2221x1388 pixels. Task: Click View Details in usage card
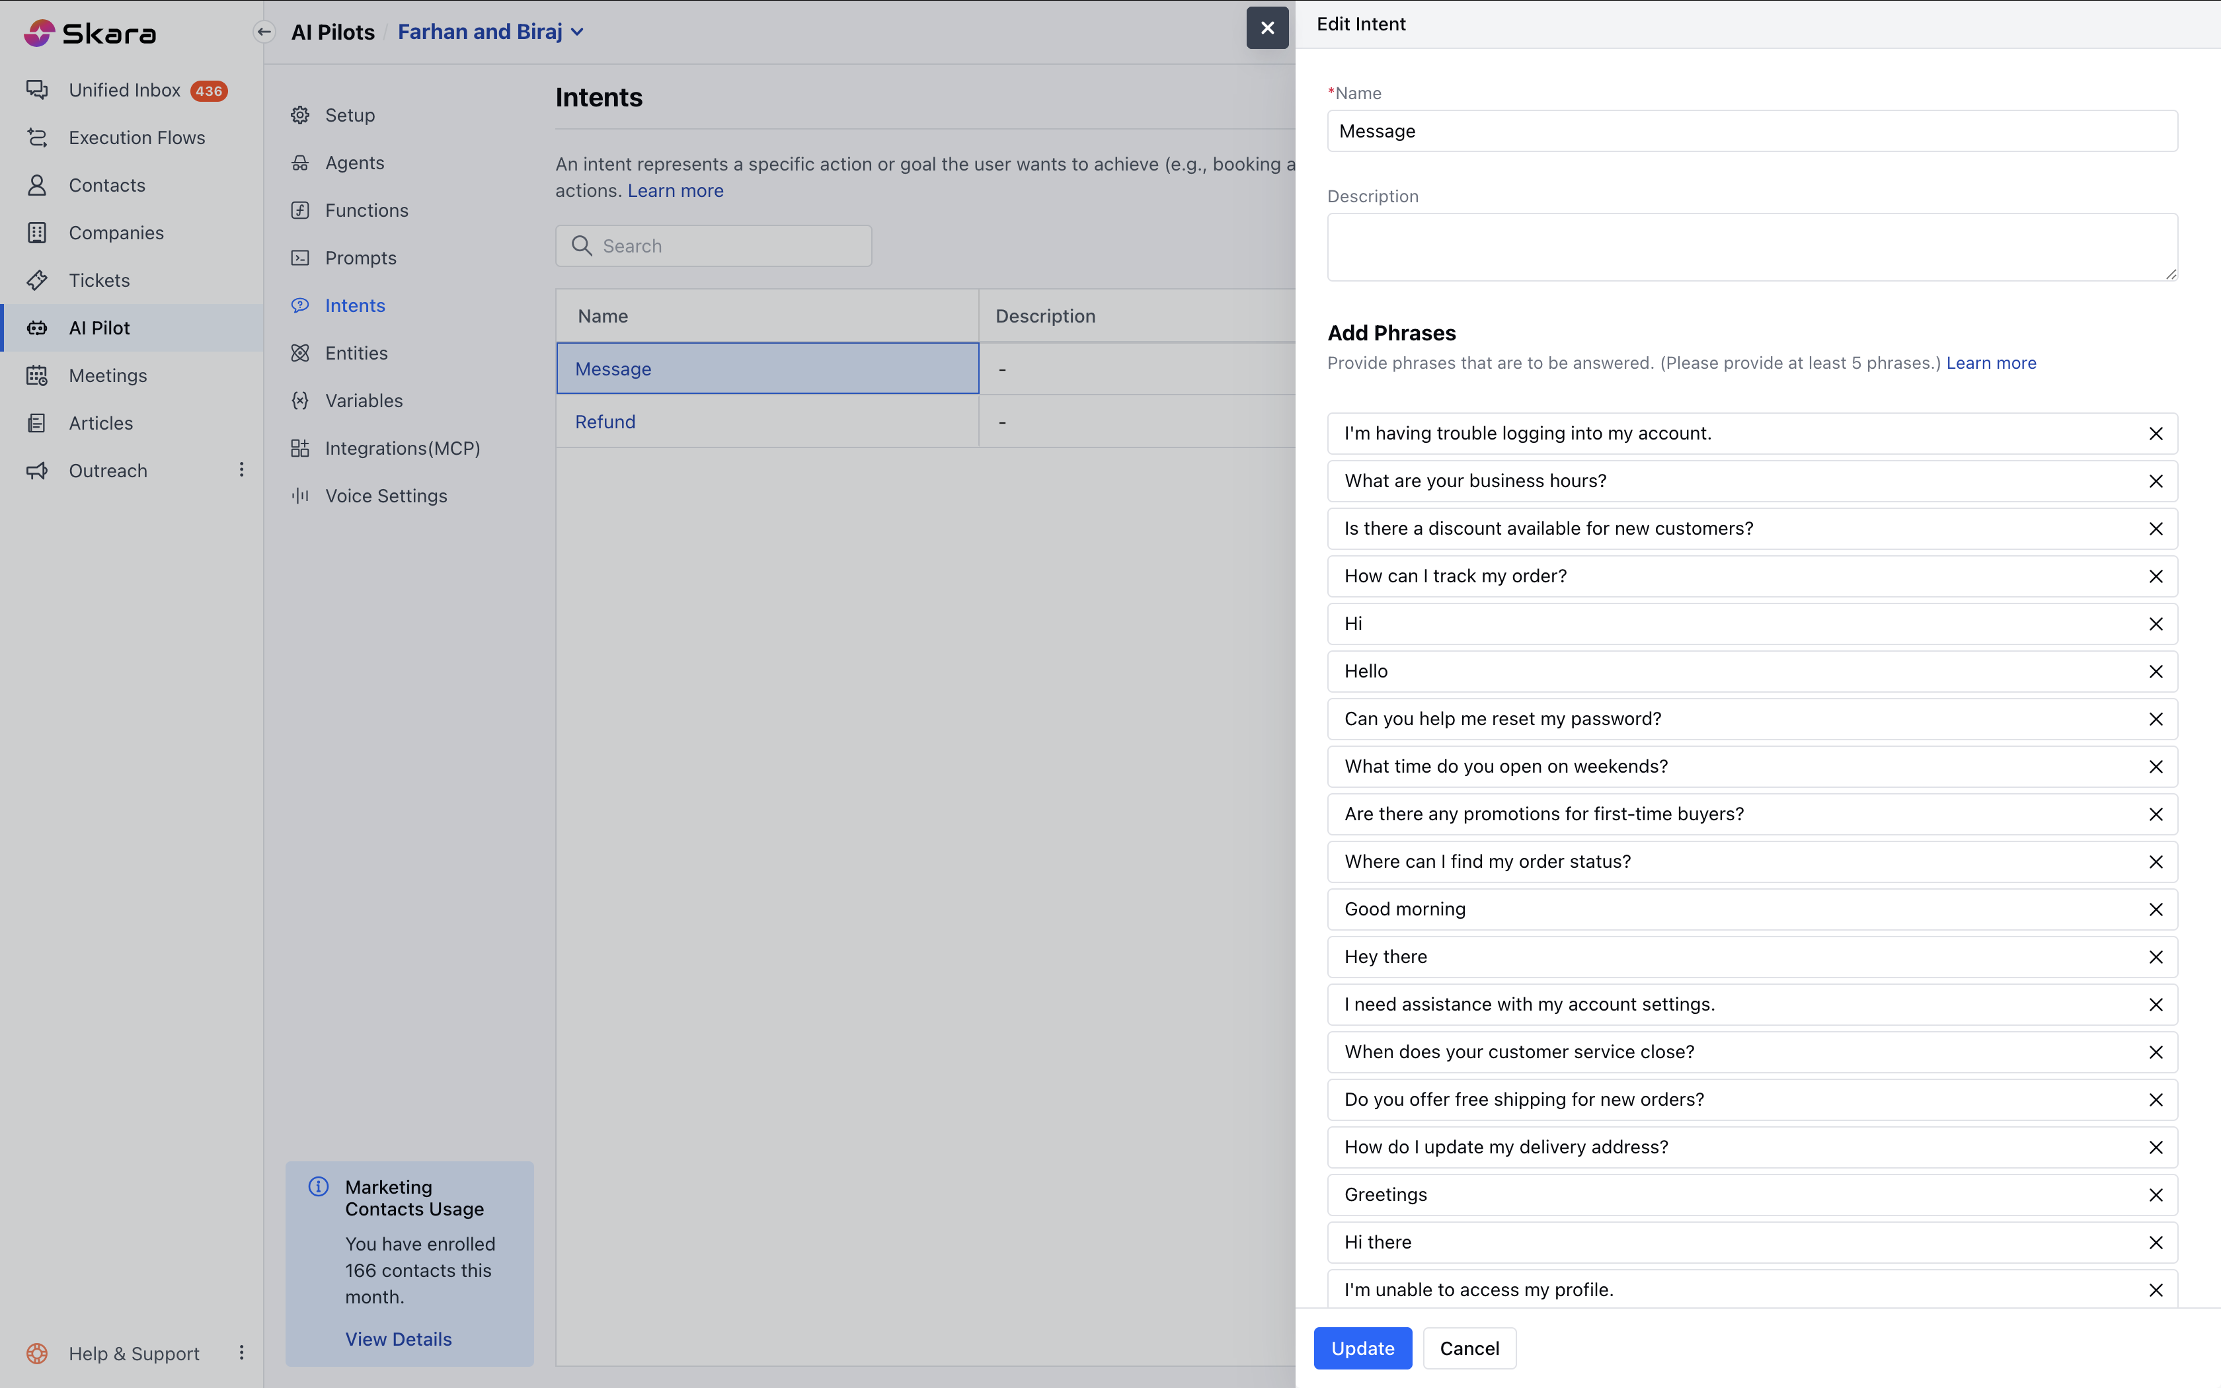399,1338
